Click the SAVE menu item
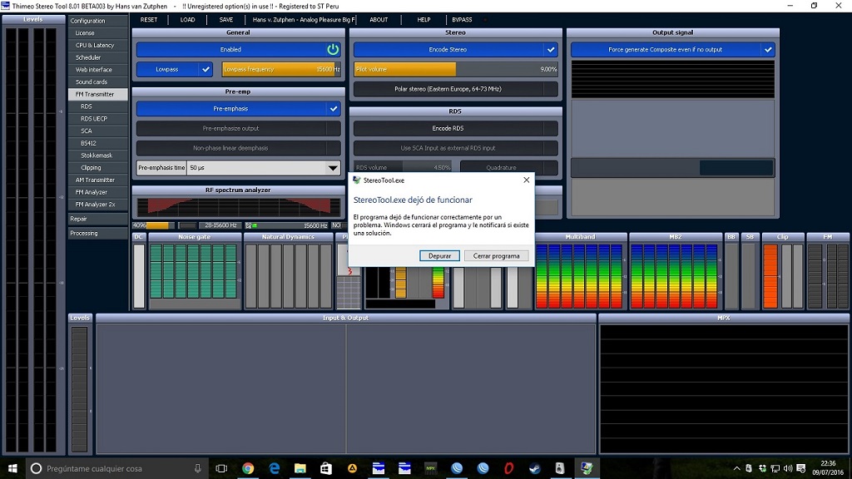This screenshot has width=852, height=479. (x=226, y=20)
